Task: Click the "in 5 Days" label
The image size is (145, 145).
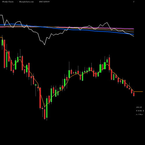Action: (x=139, y=114)
